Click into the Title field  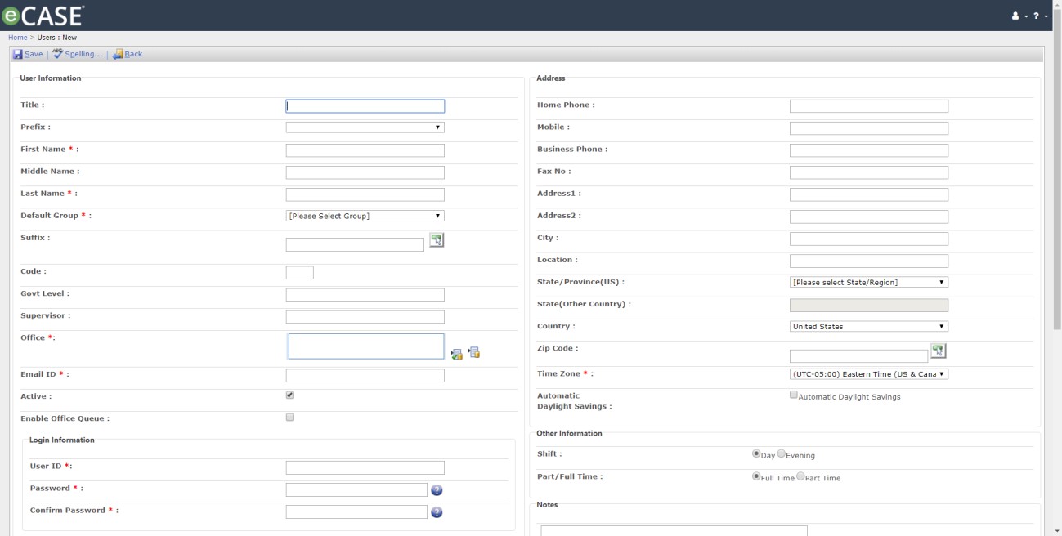coord(365,106)
